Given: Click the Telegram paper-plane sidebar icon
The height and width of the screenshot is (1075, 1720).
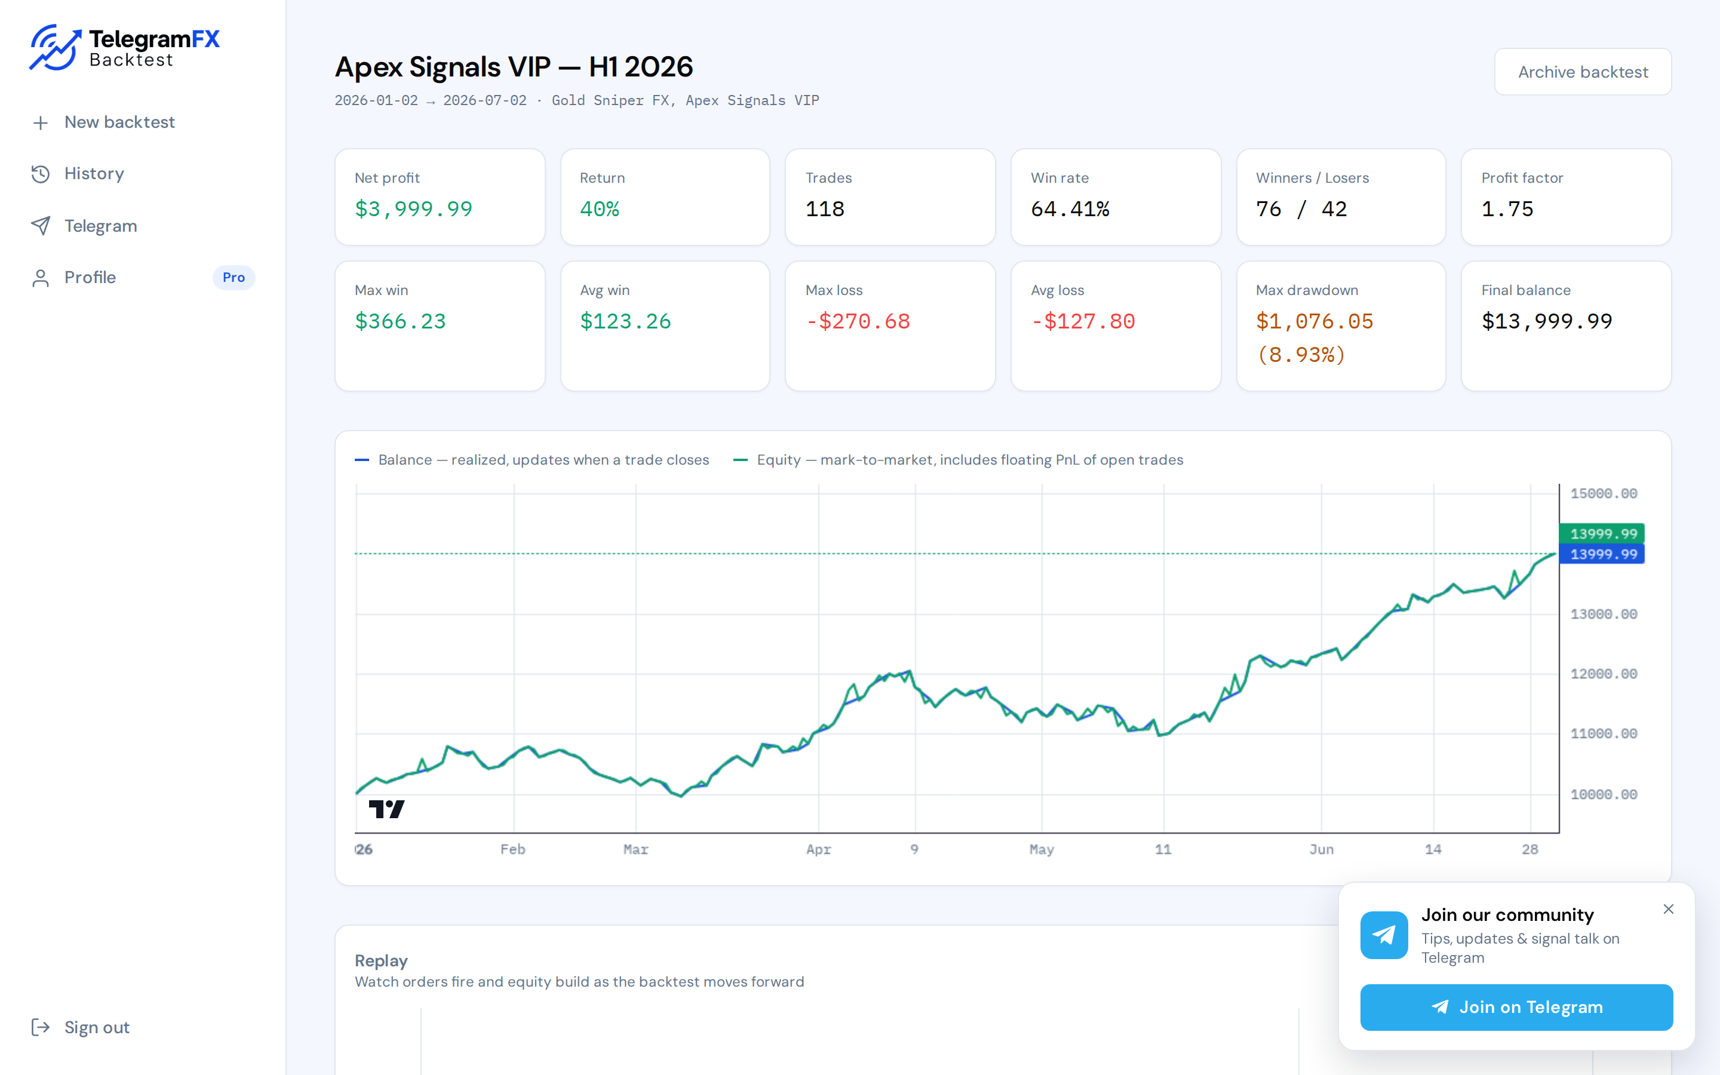Looking at the screenshot, I should 41,225.
